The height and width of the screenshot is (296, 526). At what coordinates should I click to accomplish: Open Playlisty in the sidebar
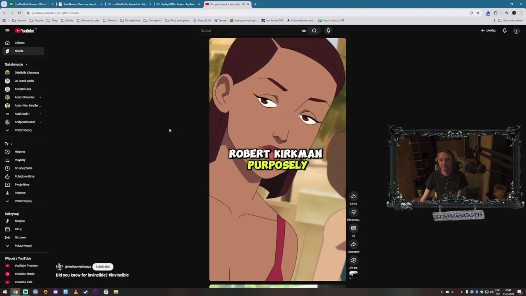tap(23, 160)
